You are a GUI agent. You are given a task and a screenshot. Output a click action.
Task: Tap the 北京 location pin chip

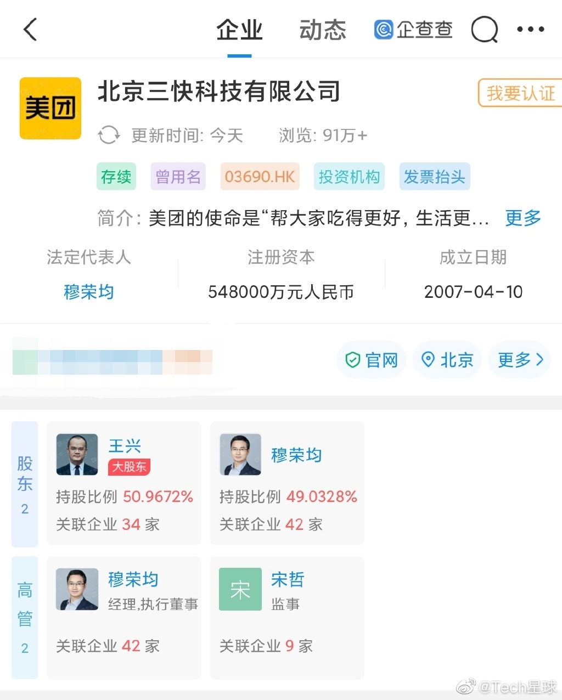point(447,360)
